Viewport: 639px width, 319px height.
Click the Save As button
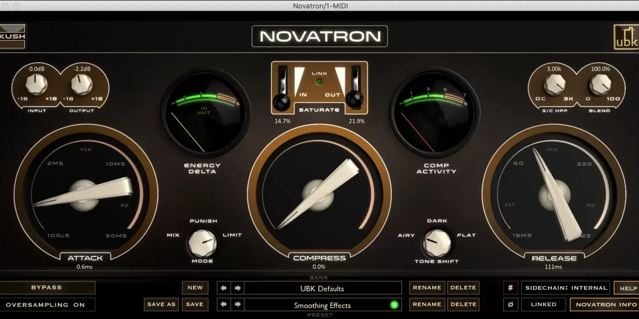[161, 305]
